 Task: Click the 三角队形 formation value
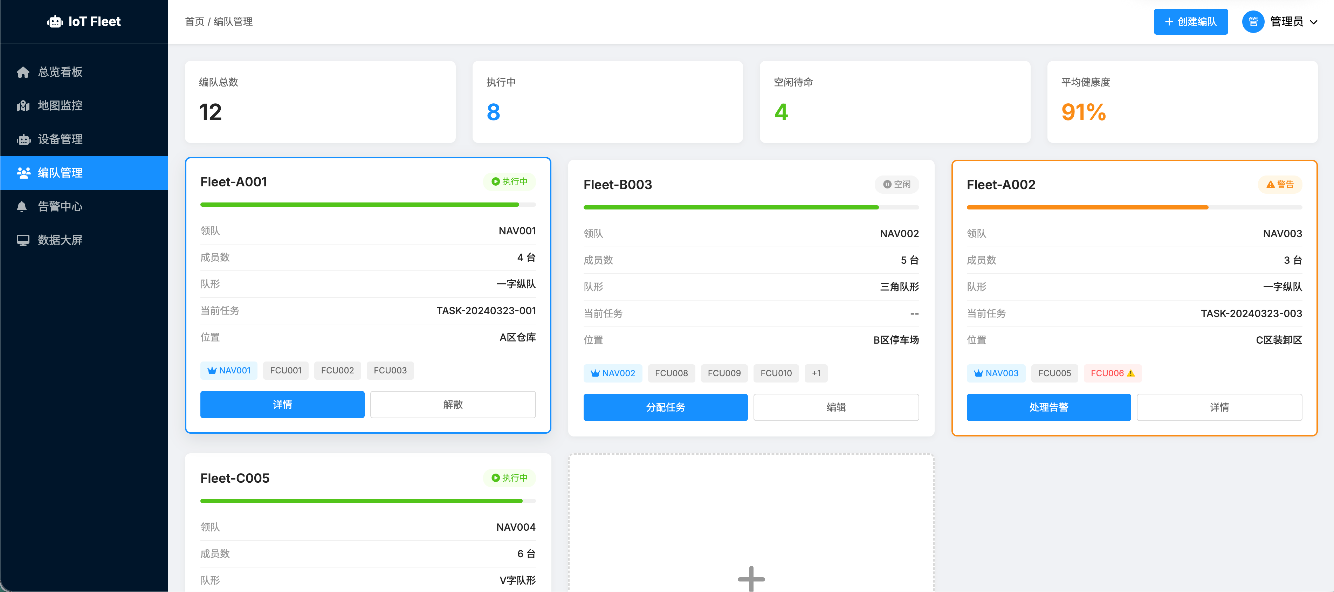point(900,287)
